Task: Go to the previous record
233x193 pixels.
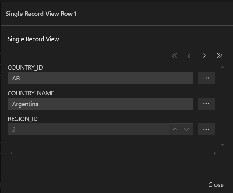Action: coord(189,56)
